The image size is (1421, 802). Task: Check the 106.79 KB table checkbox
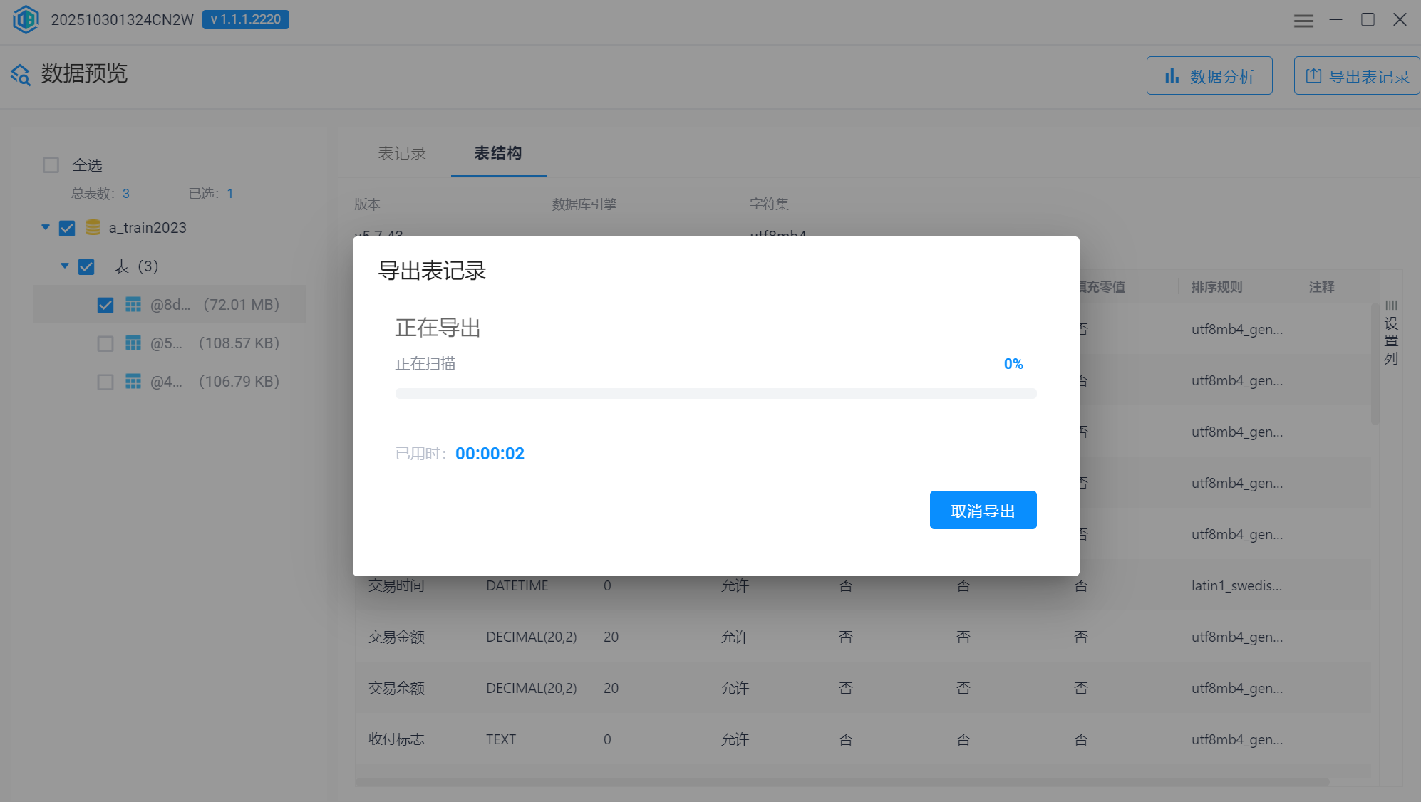(x=105, y=382)
